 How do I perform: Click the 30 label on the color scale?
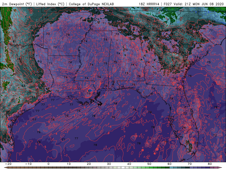point(109,164)
